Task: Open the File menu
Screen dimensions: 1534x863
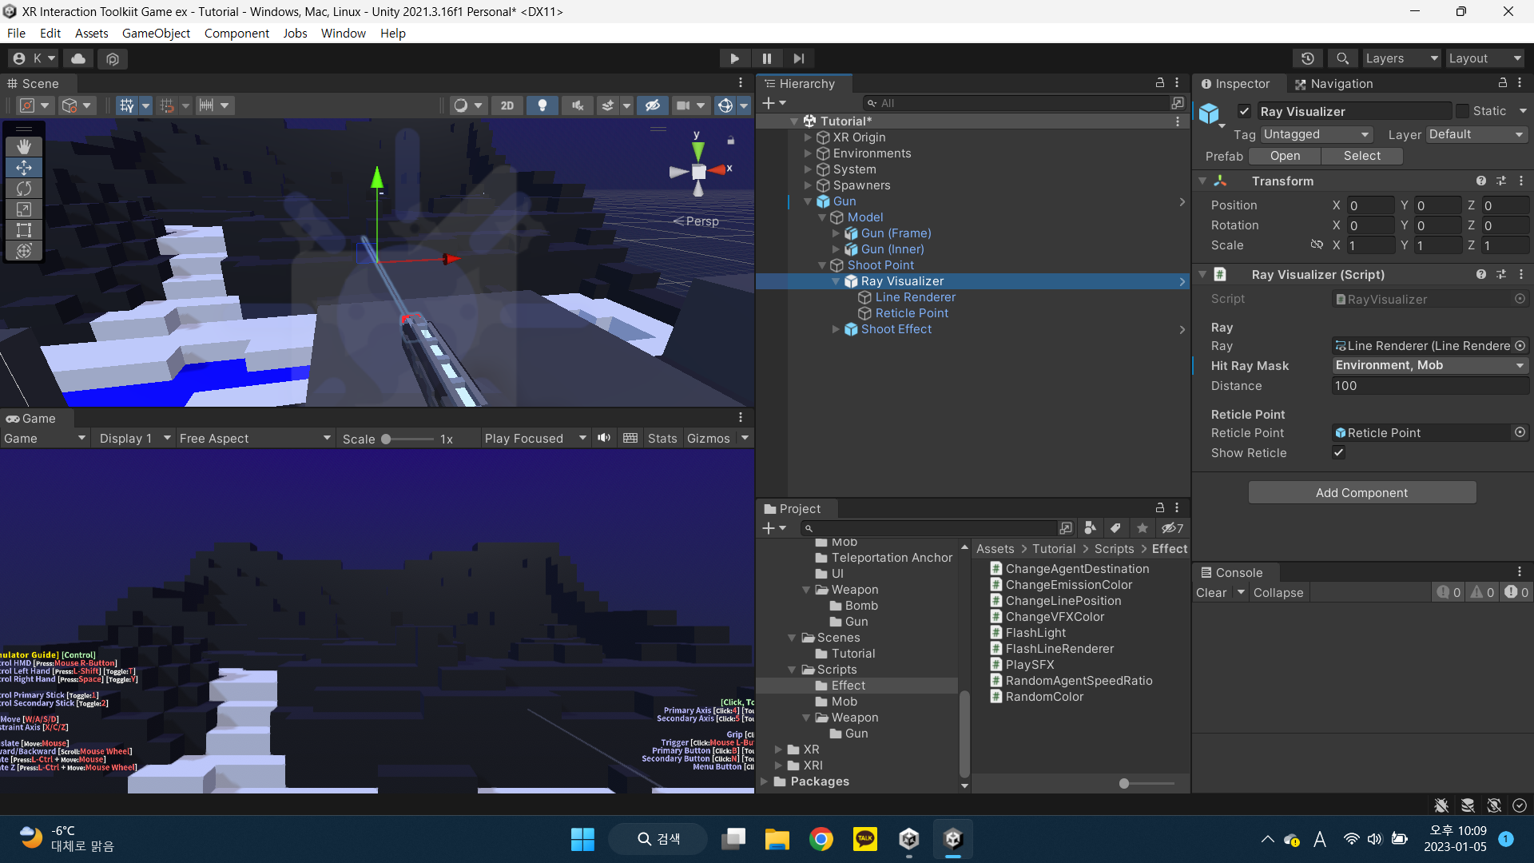Action: 16,33
